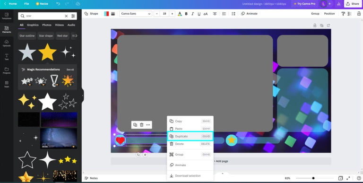Click the yellow star graphic thumbnail

[47, 52]
